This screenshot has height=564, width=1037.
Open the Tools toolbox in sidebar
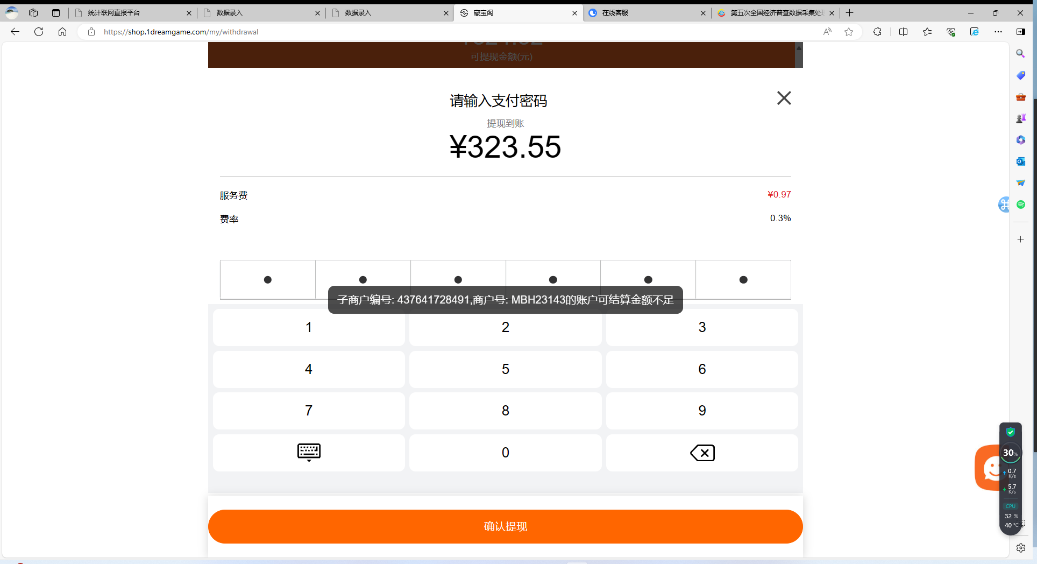[1020, 97]
